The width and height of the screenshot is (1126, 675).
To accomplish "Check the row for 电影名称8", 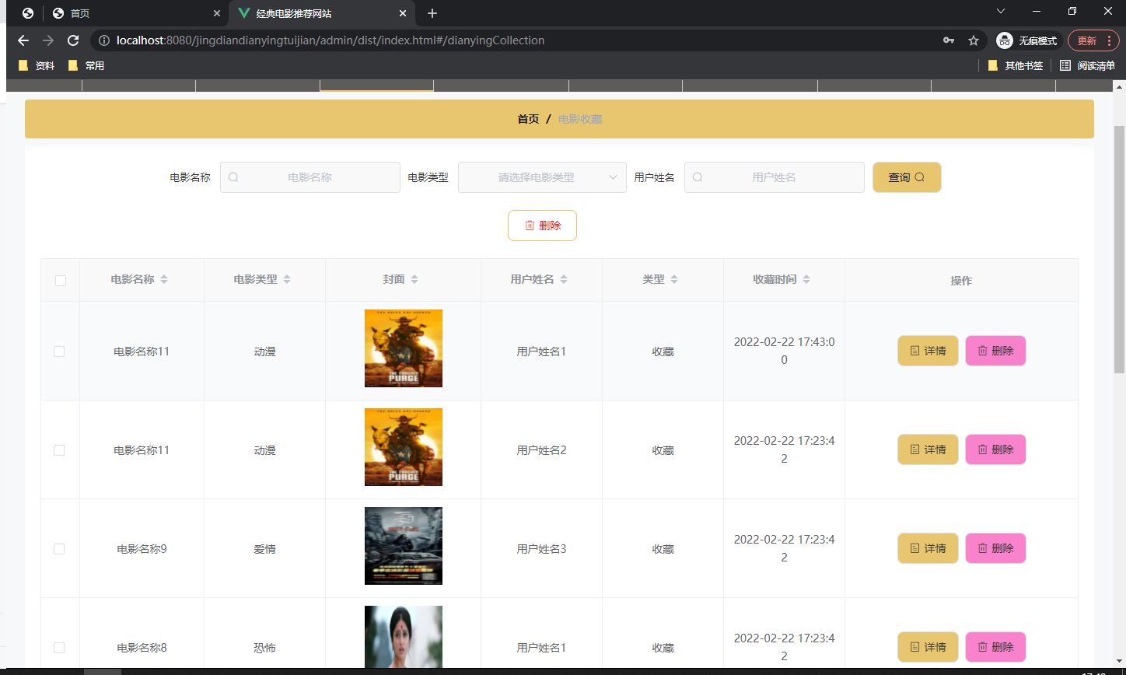I will (59, 648).
